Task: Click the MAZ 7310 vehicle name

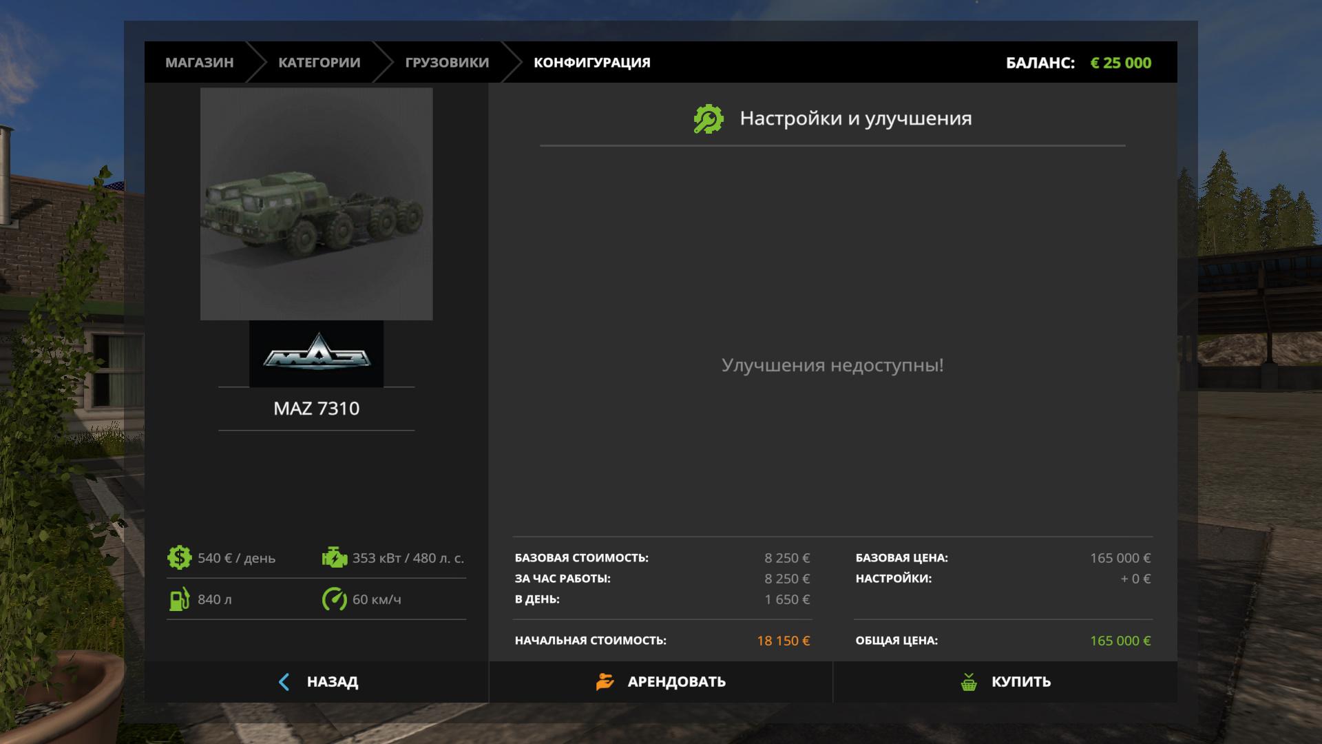Action: pos(316,409)
